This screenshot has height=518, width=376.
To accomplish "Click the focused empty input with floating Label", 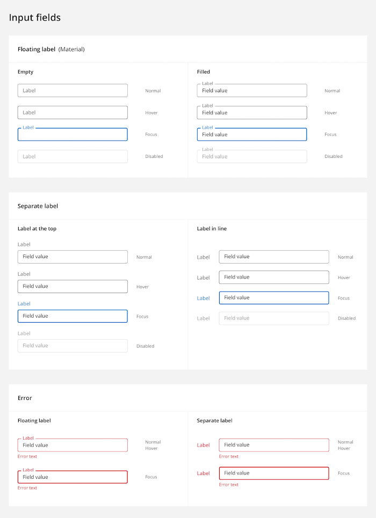I will point(73,134).
